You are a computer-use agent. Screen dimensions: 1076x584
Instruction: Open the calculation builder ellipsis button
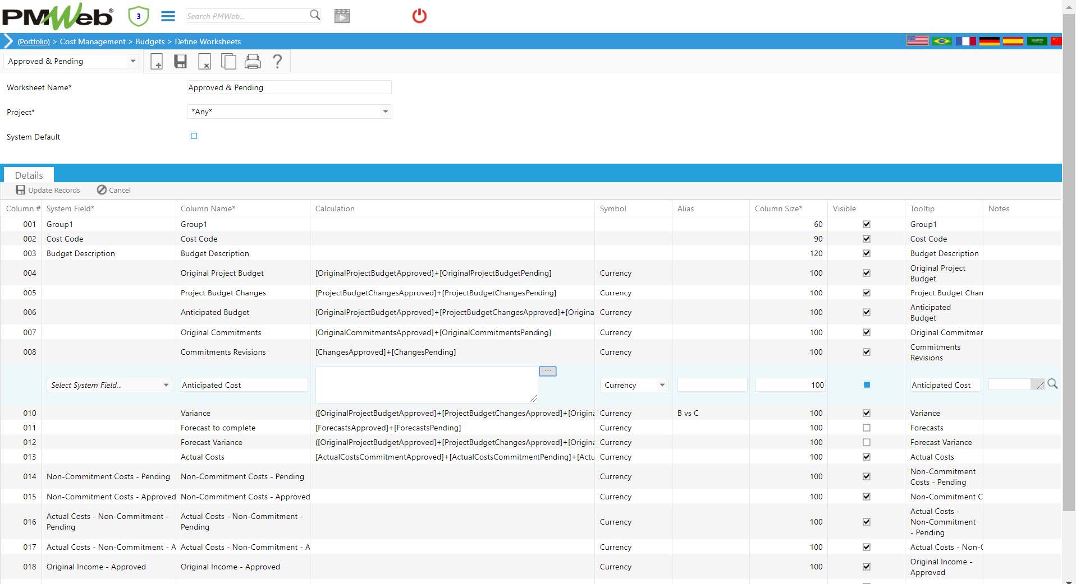point(548,371)
